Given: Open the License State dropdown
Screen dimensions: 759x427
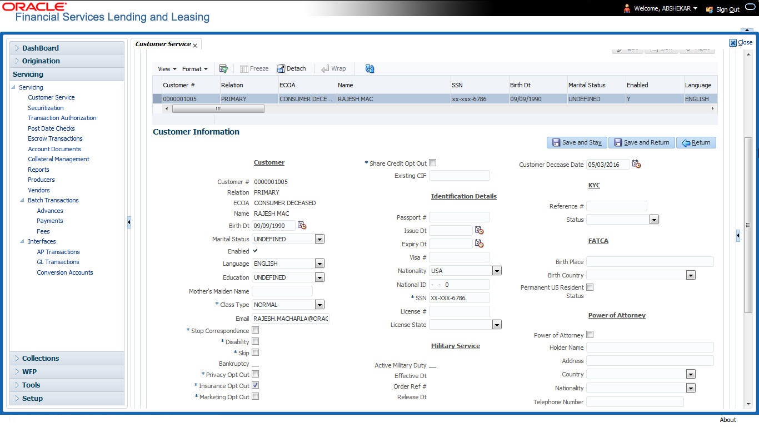Looking at the screenshot, I should [x=497, y=325].
